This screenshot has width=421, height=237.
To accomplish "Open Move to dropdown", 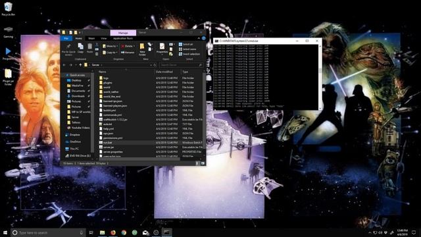I will click(x=110, y=46).
